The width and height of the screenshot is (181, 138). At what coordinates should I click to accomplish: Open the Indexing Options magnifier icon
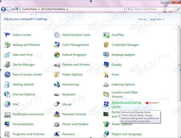coord(106,85)
